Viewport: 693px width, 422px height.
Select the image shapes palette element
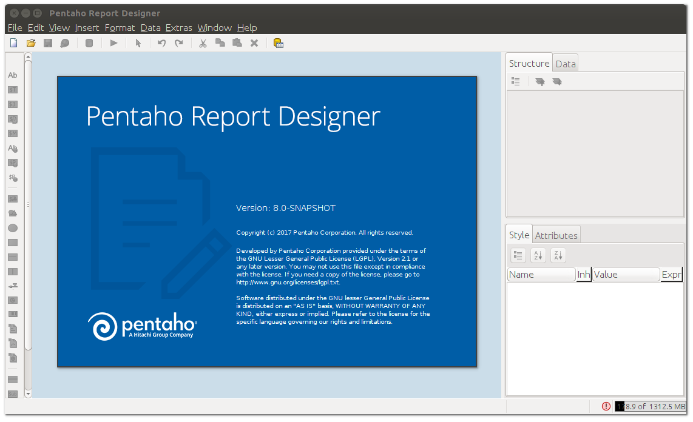(x=13, y=213)
